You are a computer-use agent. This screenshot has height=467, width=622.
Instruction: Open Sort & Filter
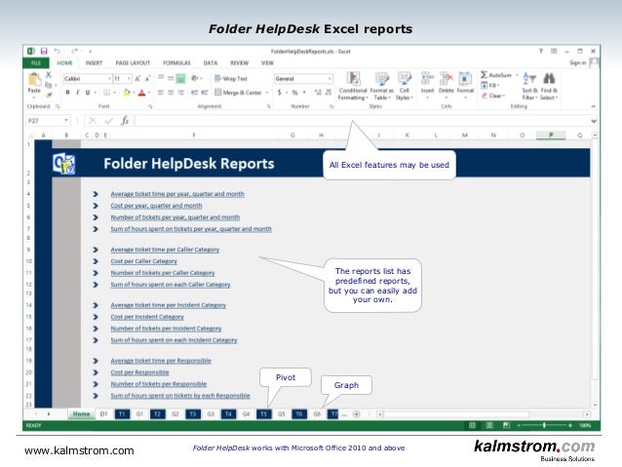pos(528,86)
